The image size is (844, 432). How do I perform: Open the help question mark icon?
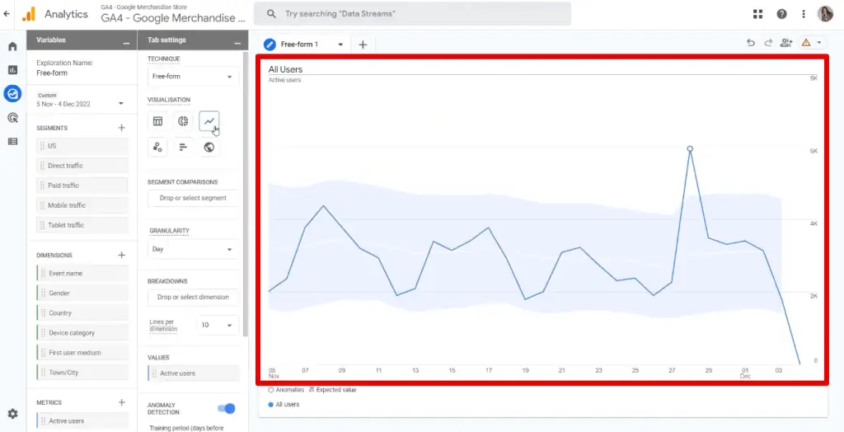coord(781,14)
